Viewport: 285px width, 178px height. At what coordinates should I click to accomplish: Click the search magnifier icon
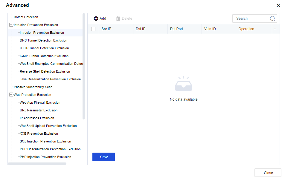pos(272,19)
